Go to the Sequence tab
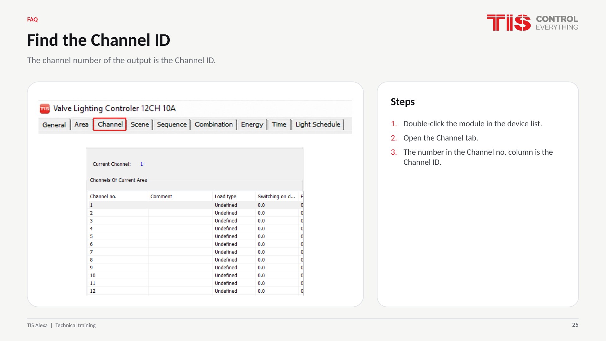Viewport: 606px width, 341px height. [x=172, y=124]
